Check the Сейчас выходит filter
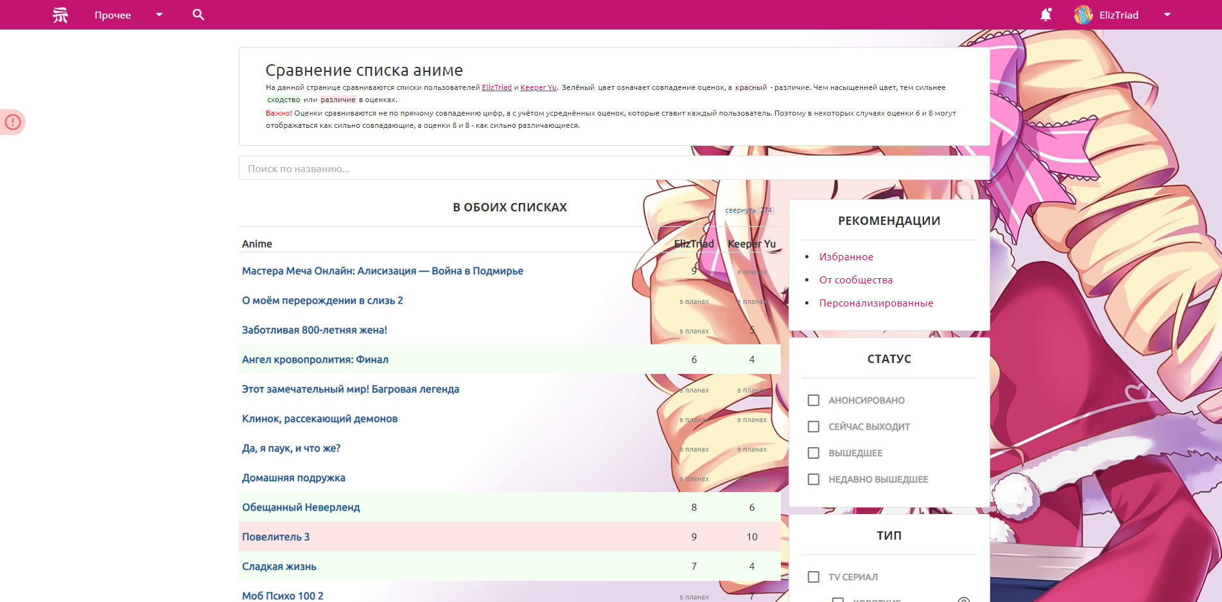The width and height of the screenshot is (1222, 602). [x=814, y=427]
